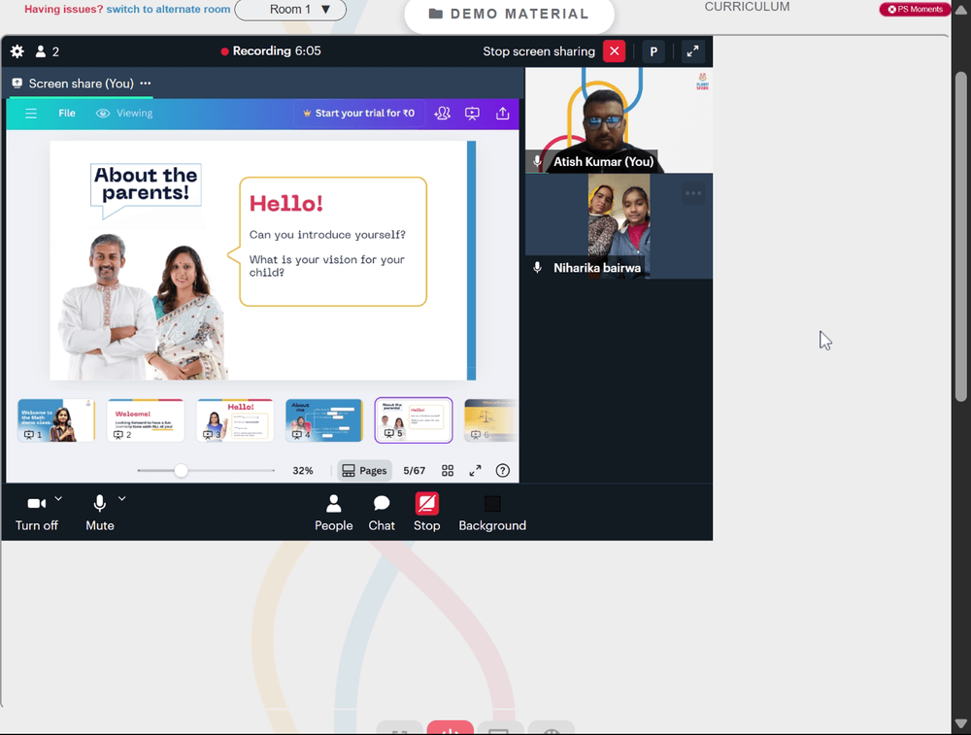Click the 32% zoom value
Viewport: 971px width, 735px height.
(x=303, y=471)
